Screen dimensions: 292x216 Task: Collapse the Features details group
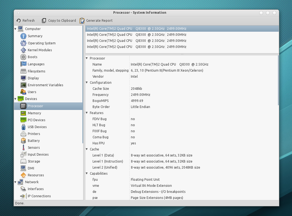(x=86, y=113)
